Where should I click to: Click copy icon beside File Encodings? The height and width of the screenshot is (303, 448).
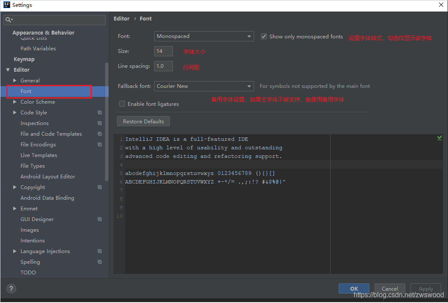click(100, 145)
